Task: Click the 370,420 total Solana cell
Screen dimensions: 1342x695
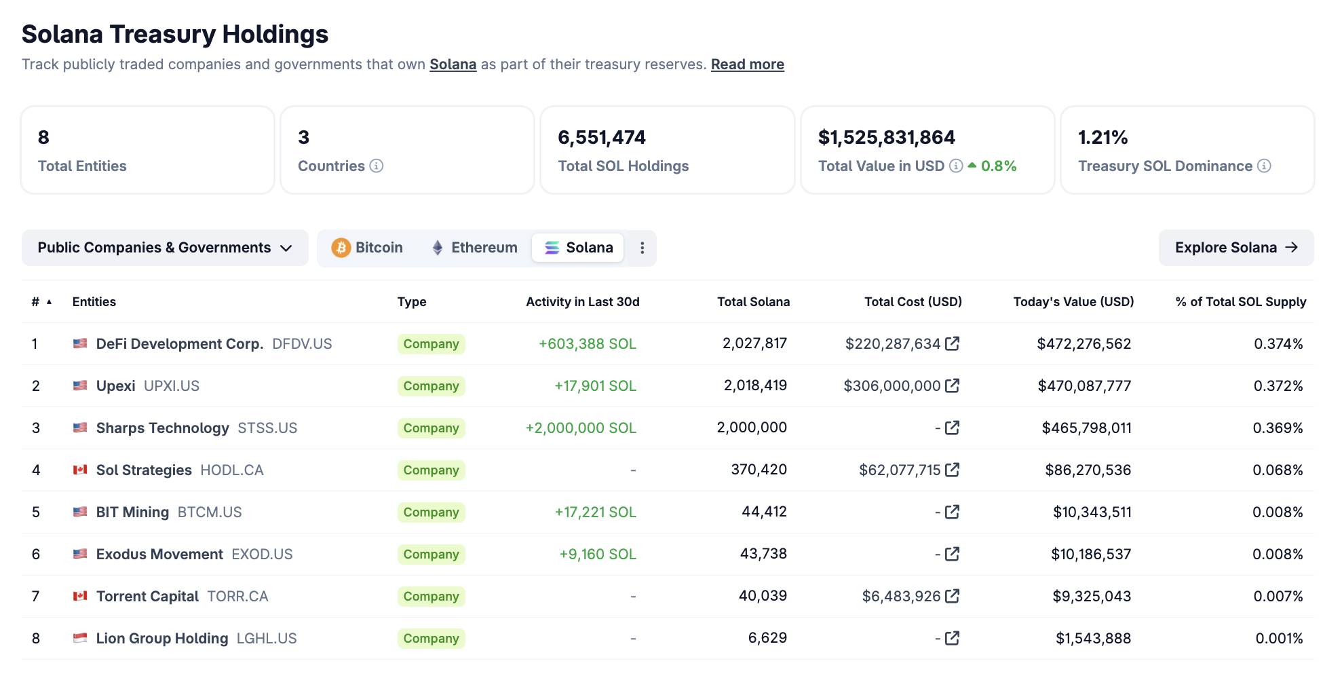Action: (x=759, y=470)
